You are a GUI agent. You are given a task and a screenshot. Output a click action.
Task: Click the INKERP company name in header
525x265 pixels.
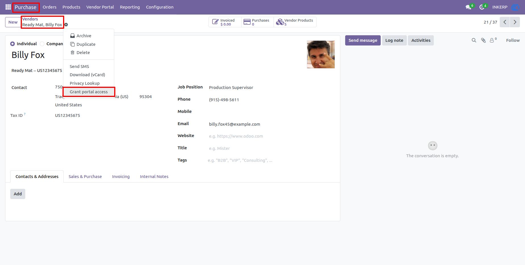[500, 7]
